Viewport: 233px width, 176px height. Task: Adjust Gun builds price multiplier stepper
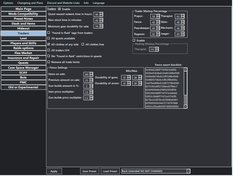pyautogui.click(x=91, y=98)
